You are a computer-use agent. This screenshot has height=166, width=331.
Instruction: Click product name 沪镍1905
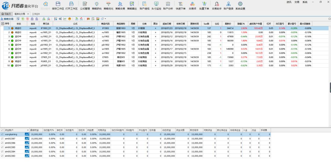(121, 40)
